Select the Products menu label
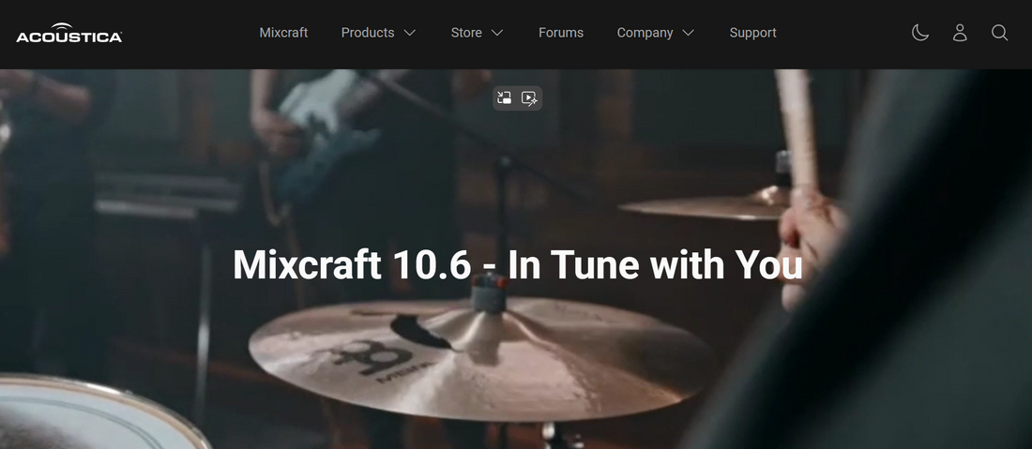The image size is (1032, 449). pyautogui.click(x=367, y=33)
